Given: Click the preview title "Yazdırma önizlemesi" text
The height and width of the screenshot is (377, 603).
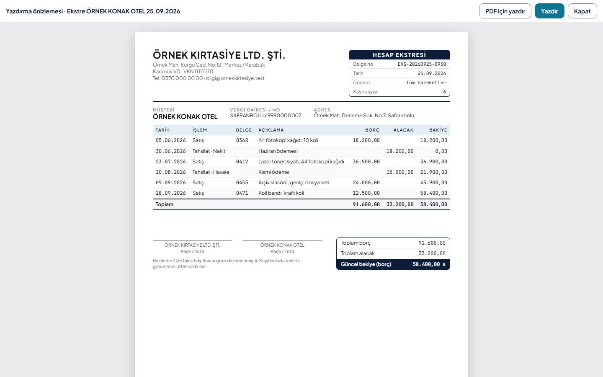Looking at the screenshot, I should tap(34, 11).
